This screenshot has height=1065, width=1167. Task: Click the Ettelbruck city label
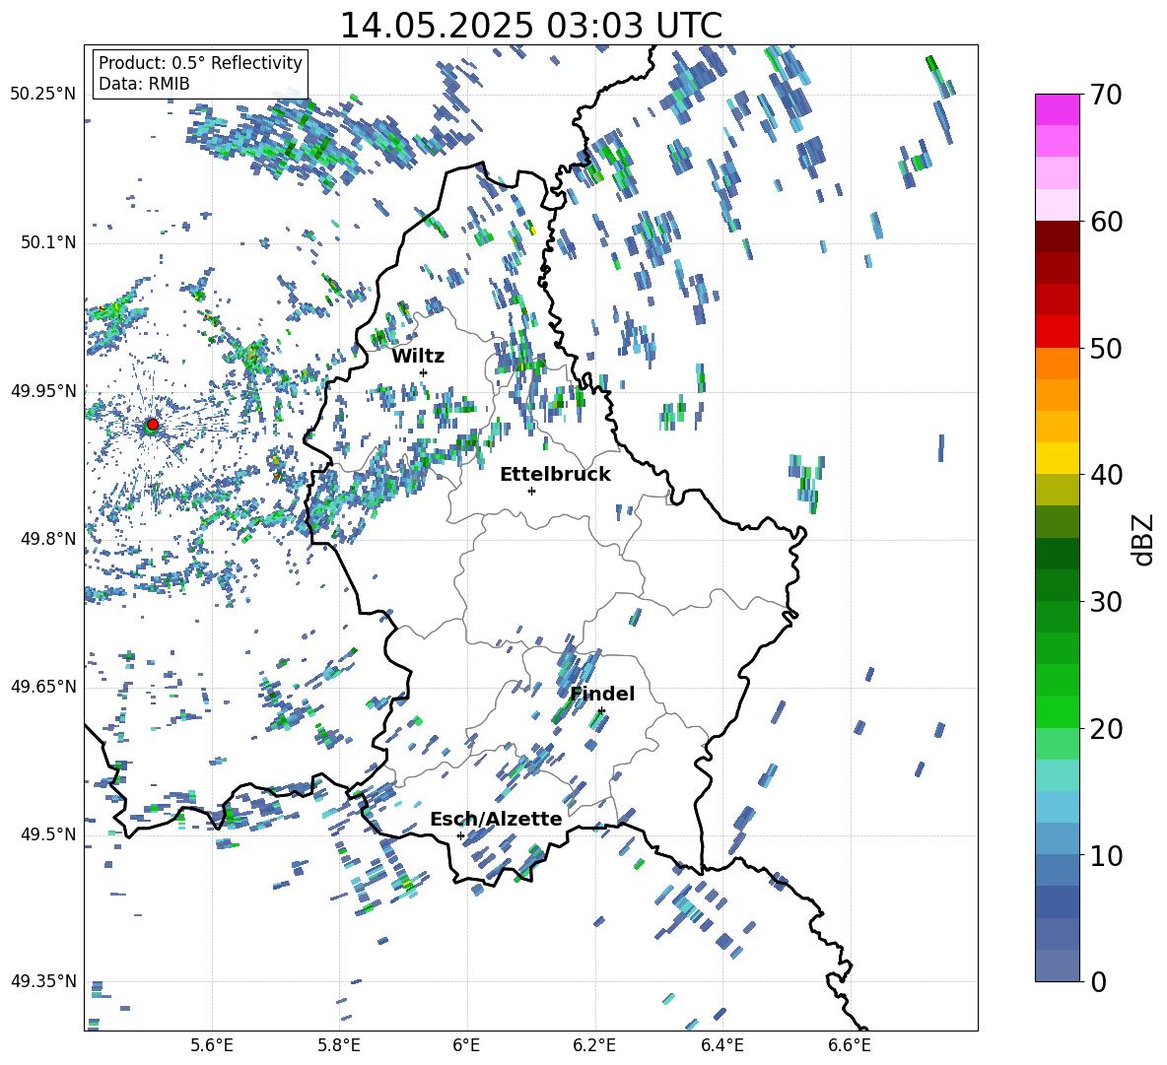[555, 475]
